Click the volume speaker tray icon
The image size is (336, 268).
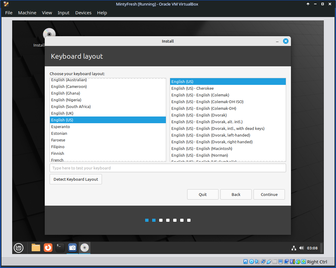pos(302,248)
